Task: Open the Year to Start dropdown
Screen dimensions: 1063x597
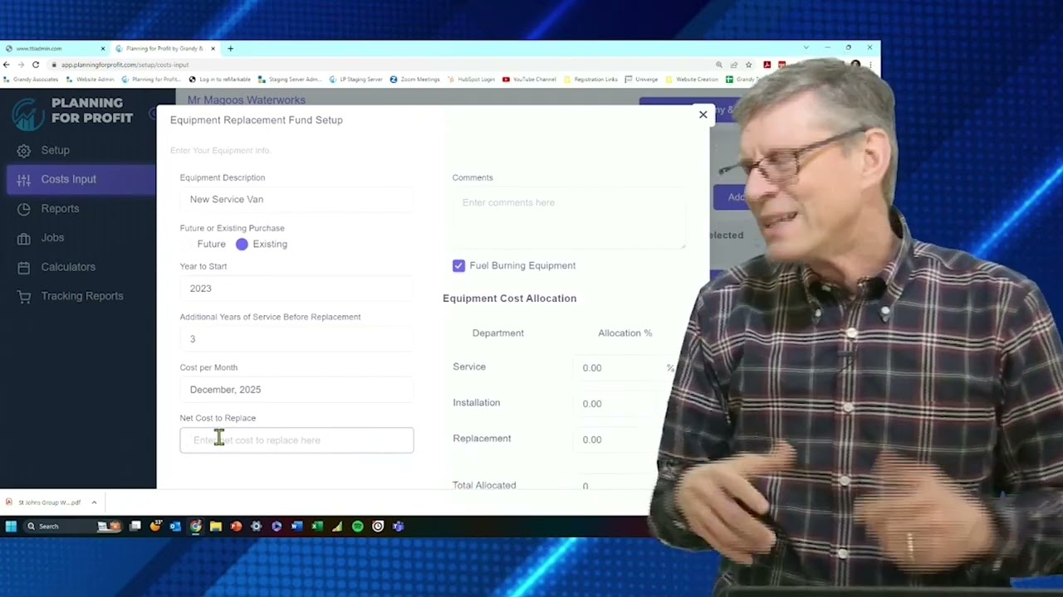Action: tap(296, 289)
